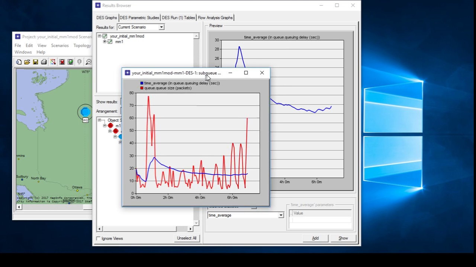Minimize the subqueue graph window
The height and width of the screenshot is (267, 476).
[x=230, y=73]
